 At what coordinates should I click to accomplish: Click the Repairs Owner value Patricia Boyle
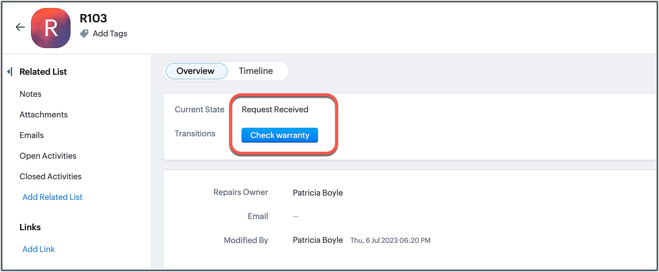coord(318,193)
